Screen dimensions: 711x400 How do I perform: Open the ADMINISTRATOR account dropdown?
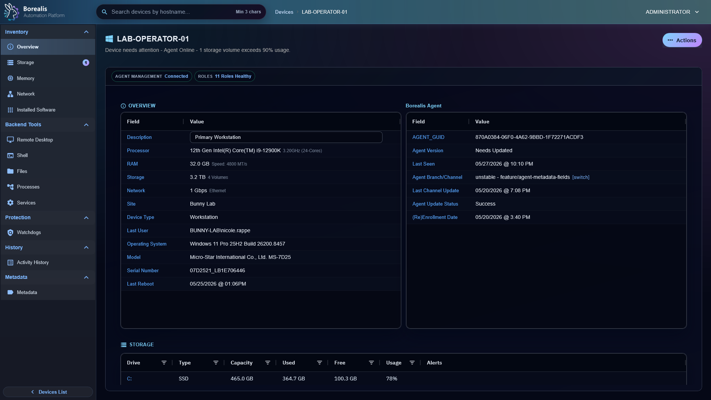click(672, 12)
